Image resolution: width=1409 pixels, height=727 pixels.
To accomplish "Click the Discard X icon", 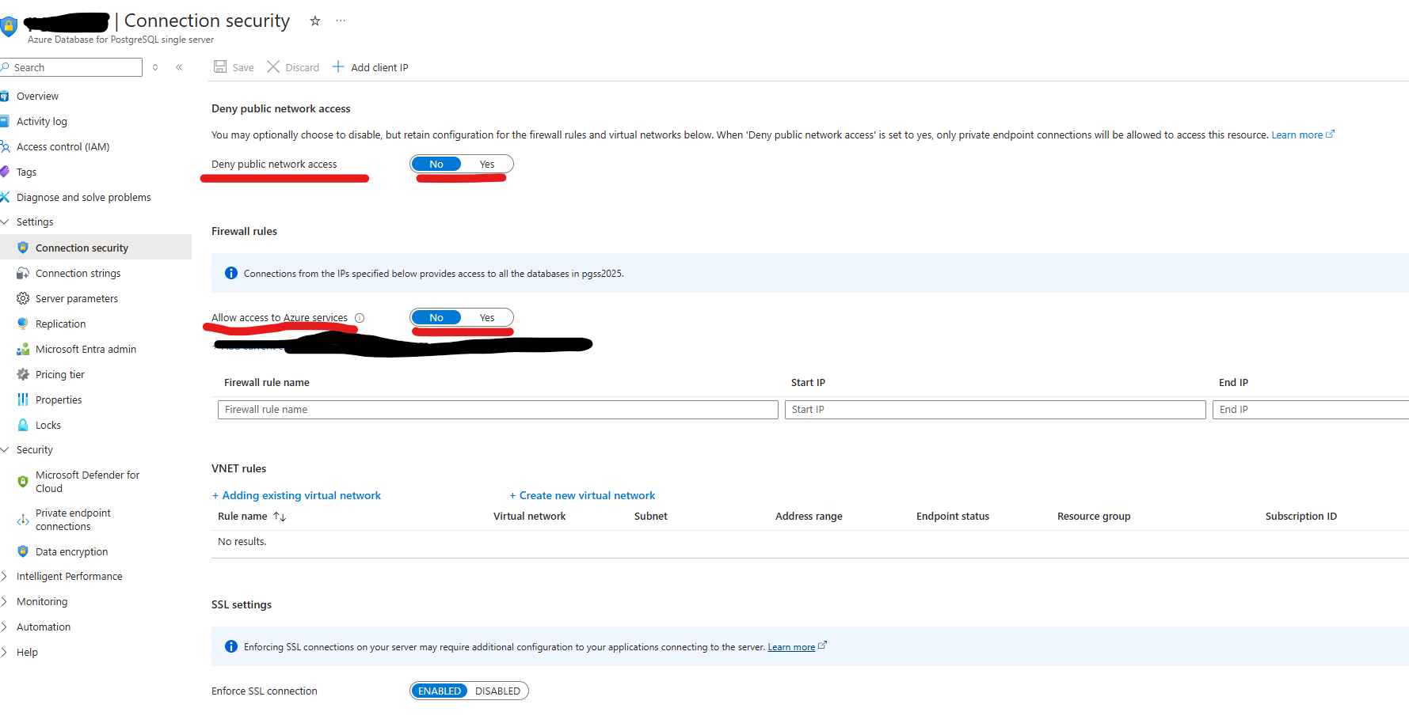I will coord(273,66).
